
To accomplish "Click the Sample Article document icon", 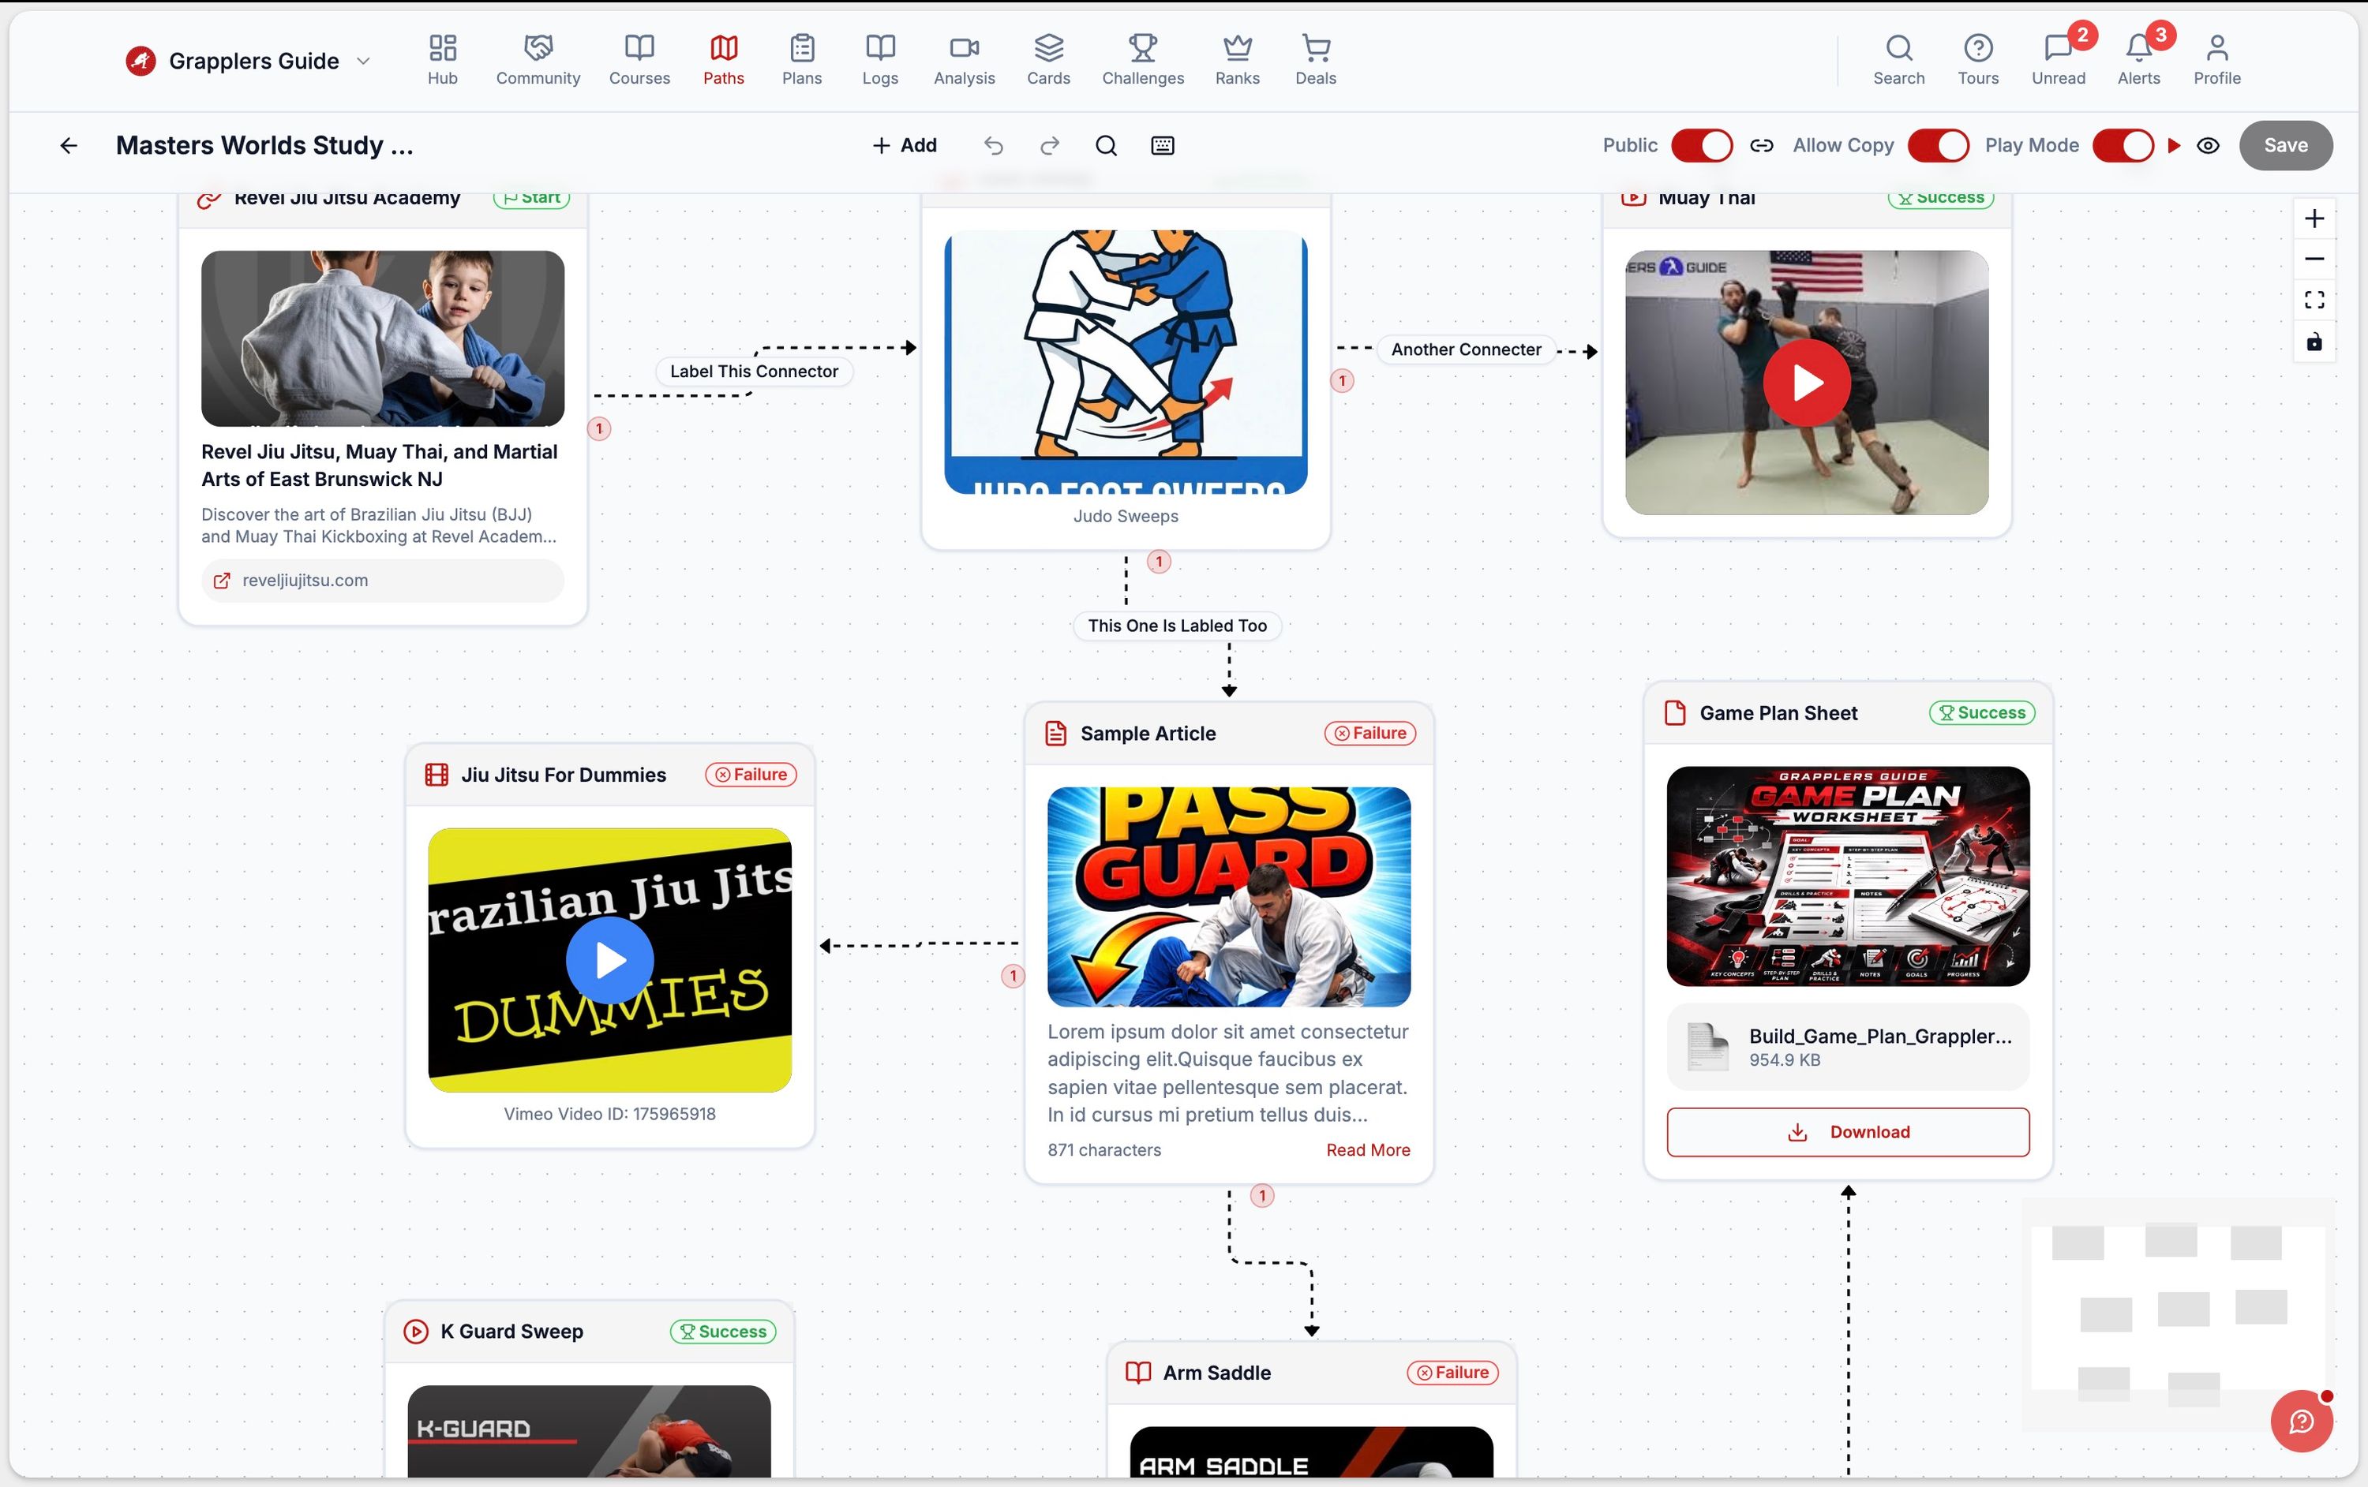I will pyautogui.click(x=1055, y=733).
